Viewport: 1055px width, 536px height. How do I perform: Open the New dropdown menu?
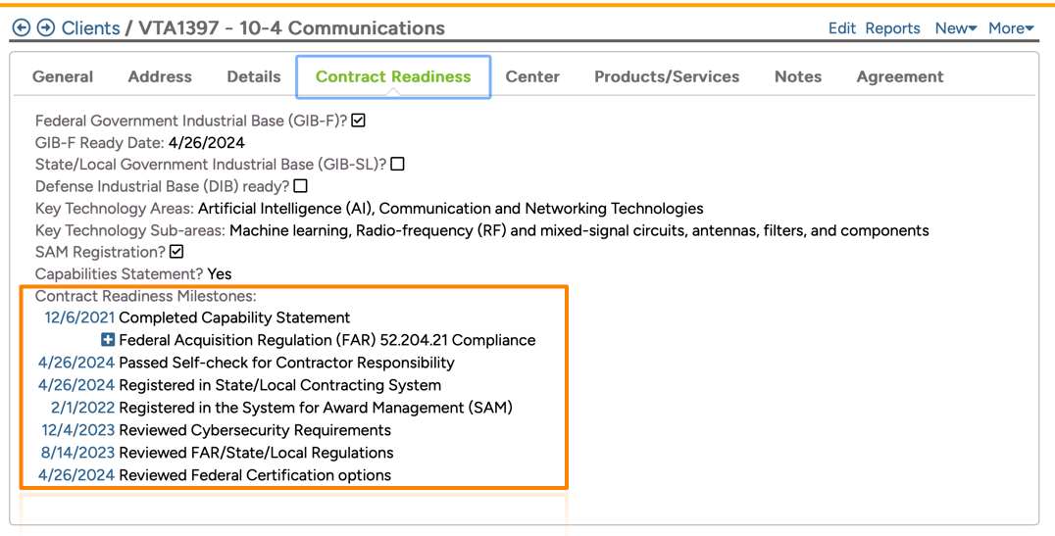coord(955,28)
